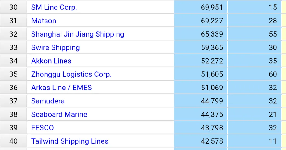Image resolution: width=286 pixels, height=150 pixels.
Task: Open the FESCO link
Action: 43,128
